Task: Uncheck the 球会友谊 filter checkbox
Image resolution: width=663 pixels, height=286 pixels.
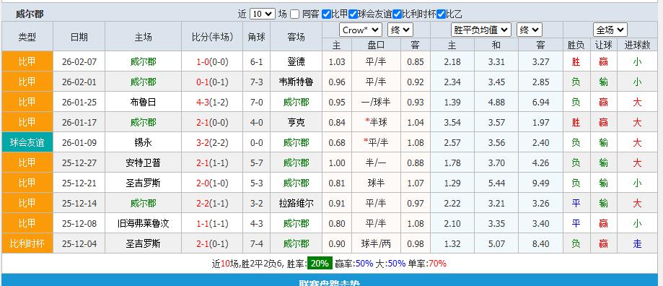Action: (353, 14)
